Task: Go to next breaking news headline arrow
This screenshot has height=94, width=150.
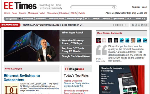Action: pos(125,25)
